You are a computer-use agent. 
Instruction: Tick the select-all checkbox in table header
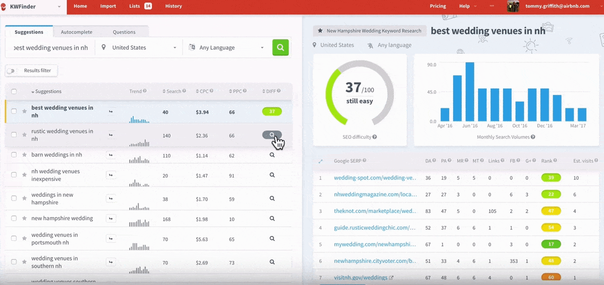click(x=14, y=92)
